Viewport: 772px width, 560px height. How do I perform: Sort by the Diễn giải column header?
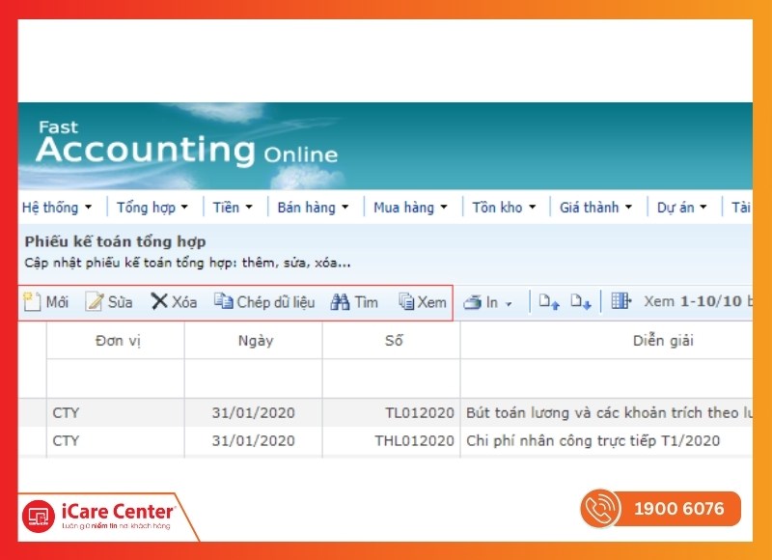[607, 340]
